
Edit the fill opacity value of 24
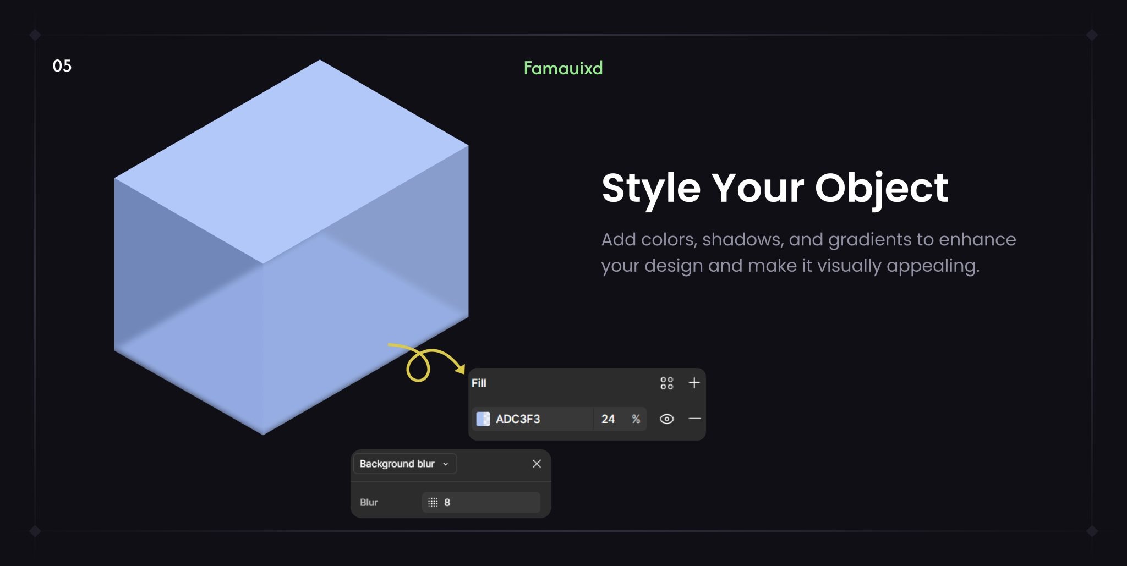(608, 419)
